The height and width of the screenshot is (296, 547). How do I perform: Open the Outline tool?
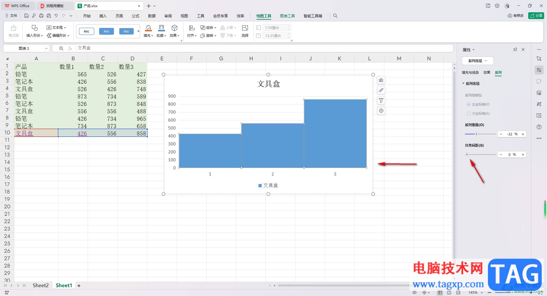coord(161,31)
